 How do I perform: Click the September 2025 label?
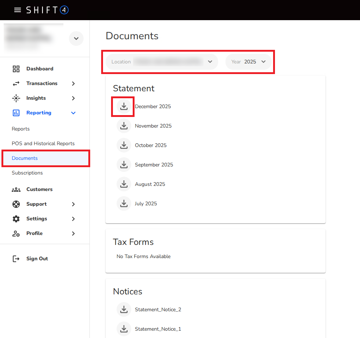point(154,165)
